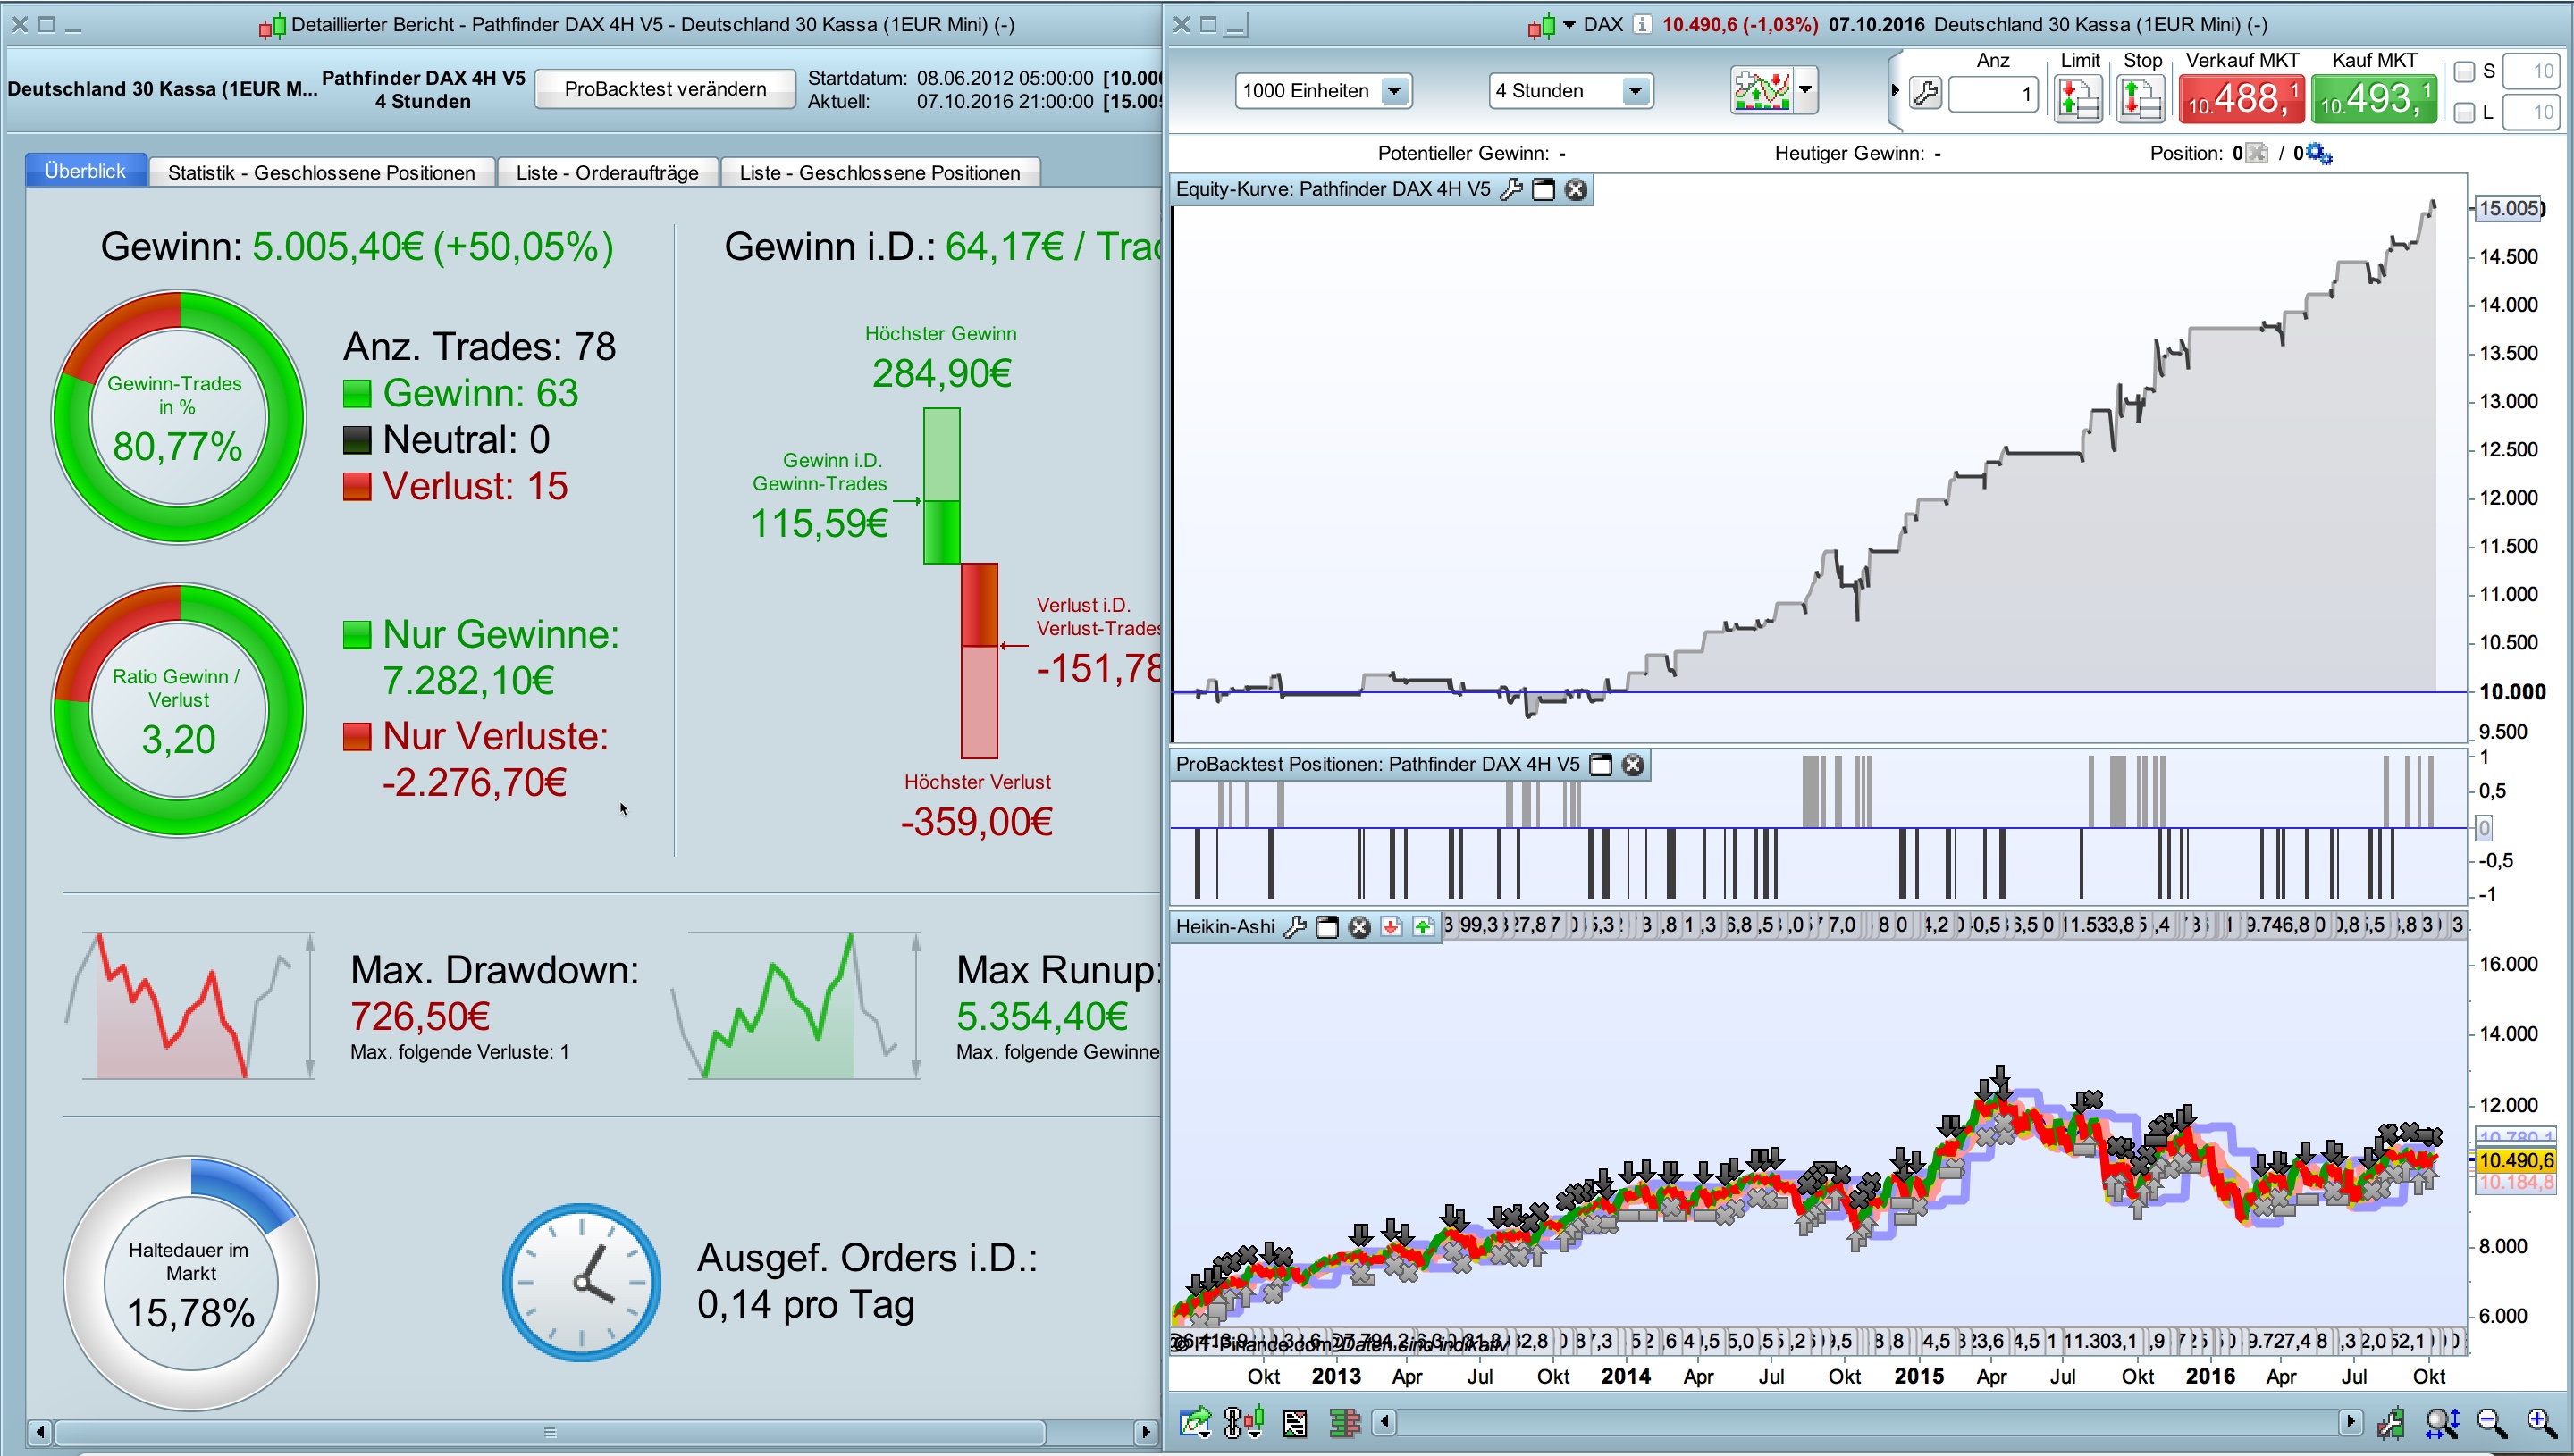Enable the S checkbox
This screenshot has width=2574, height=1456.
tap(2464, 71)
